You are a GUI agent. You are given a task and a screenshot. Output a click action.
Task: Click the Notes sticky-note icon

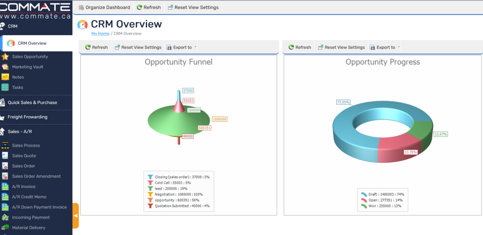[x=5, y=77]
